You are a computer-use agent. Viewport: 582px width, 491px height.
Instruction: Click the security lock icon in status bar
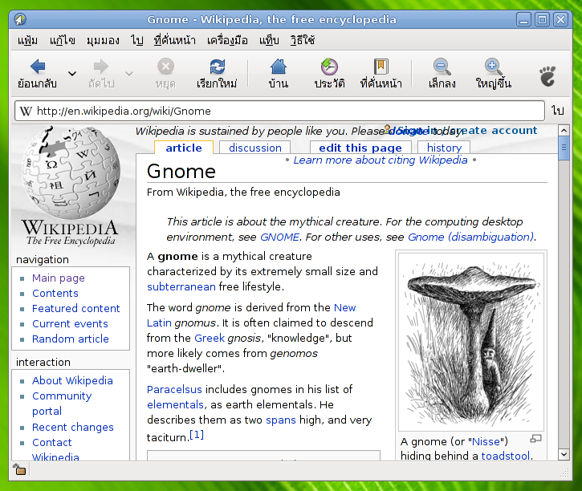(19, 470)
